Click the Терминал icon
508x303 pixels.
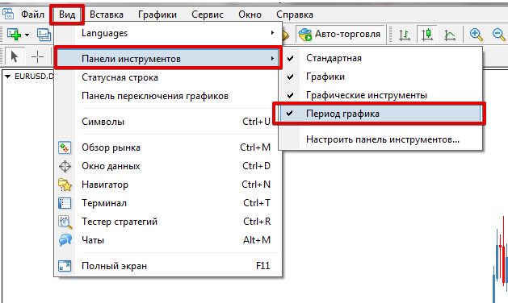(x=65, y=203)
